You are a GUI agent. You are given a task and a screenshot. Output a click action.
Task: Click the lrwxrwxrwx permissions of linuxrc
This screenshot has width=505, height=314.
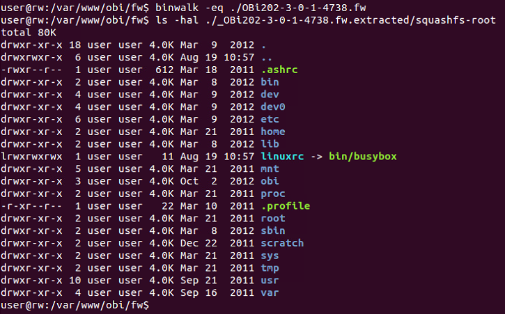(x=31, y=156)
